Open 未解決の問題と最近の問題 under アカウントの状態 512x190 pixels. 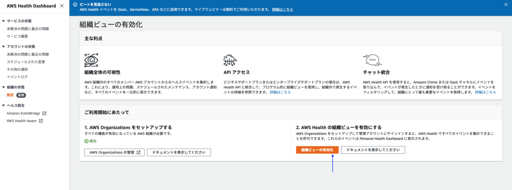click(x=28, y=54)
